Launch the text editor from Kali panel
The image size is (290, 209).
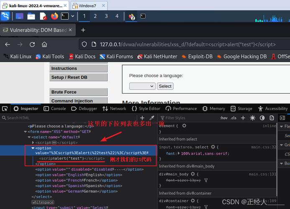pyautogui.click(x=43, y=16)
